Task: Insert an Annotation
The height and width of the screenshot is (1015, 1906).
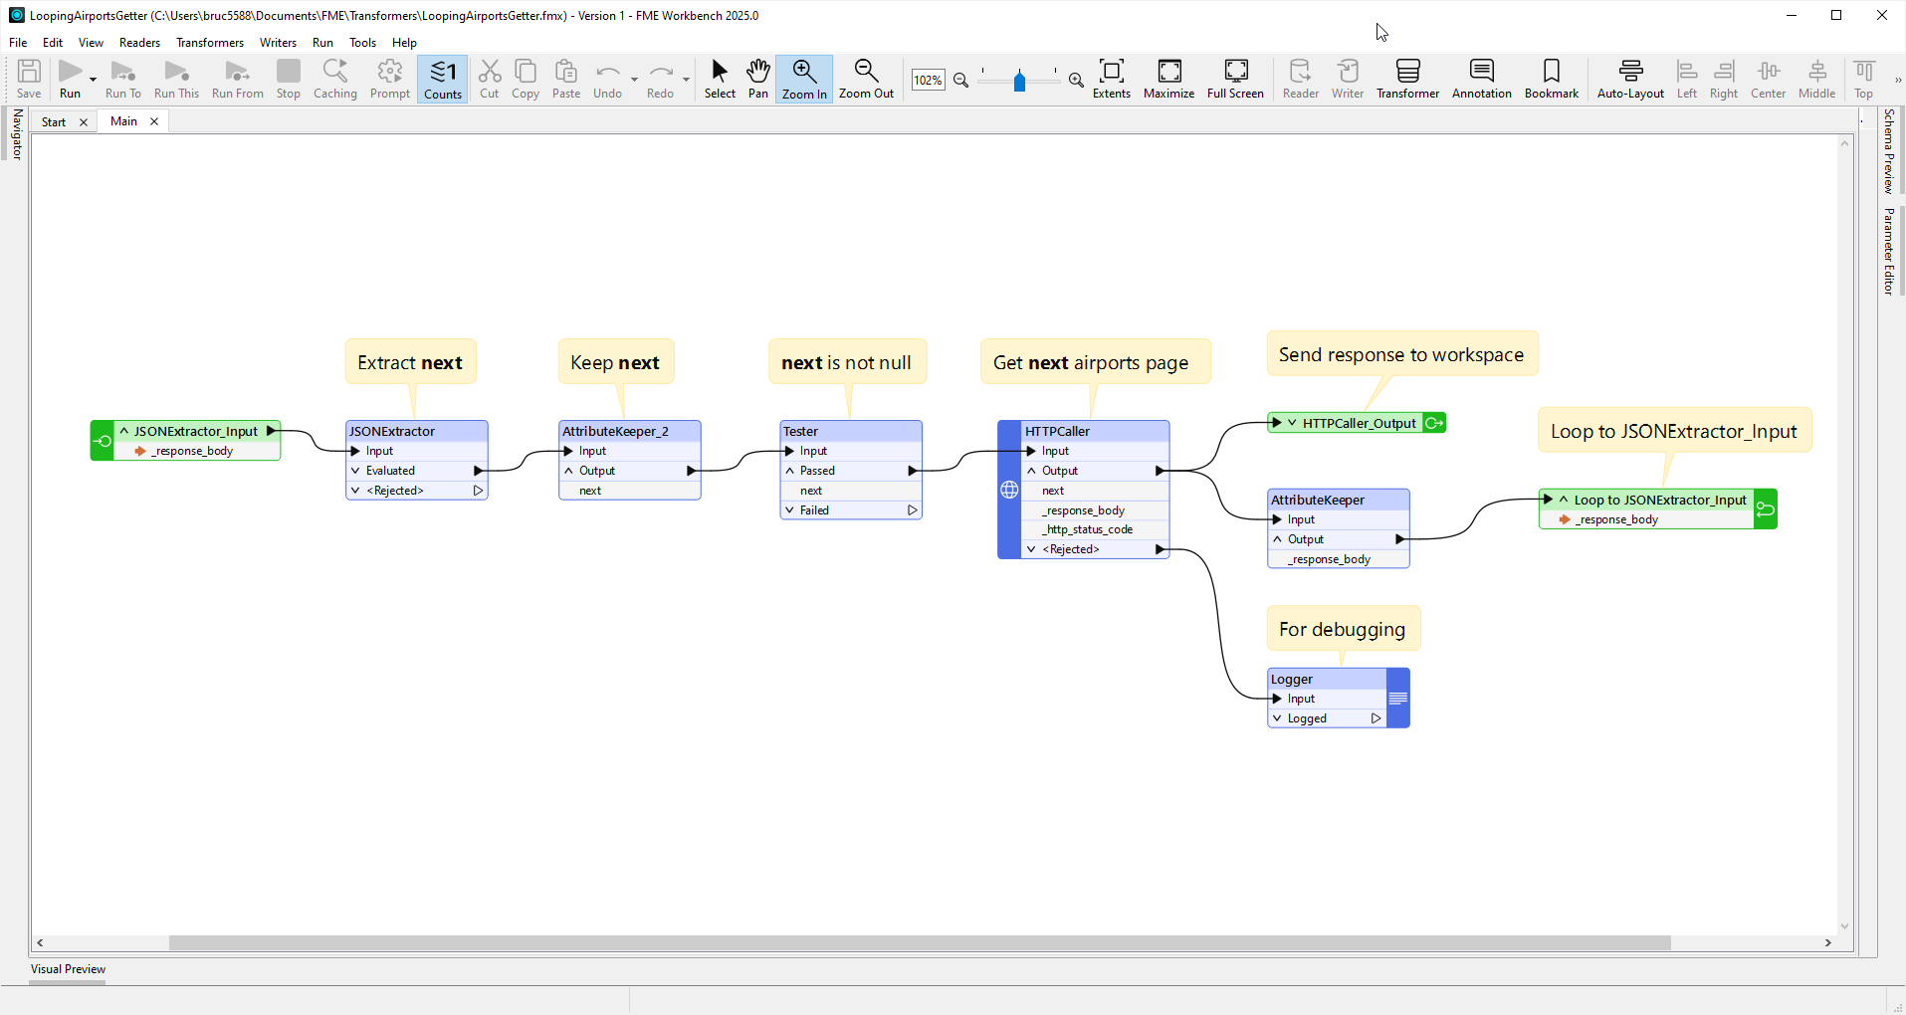Action: tap(1480, 79)
